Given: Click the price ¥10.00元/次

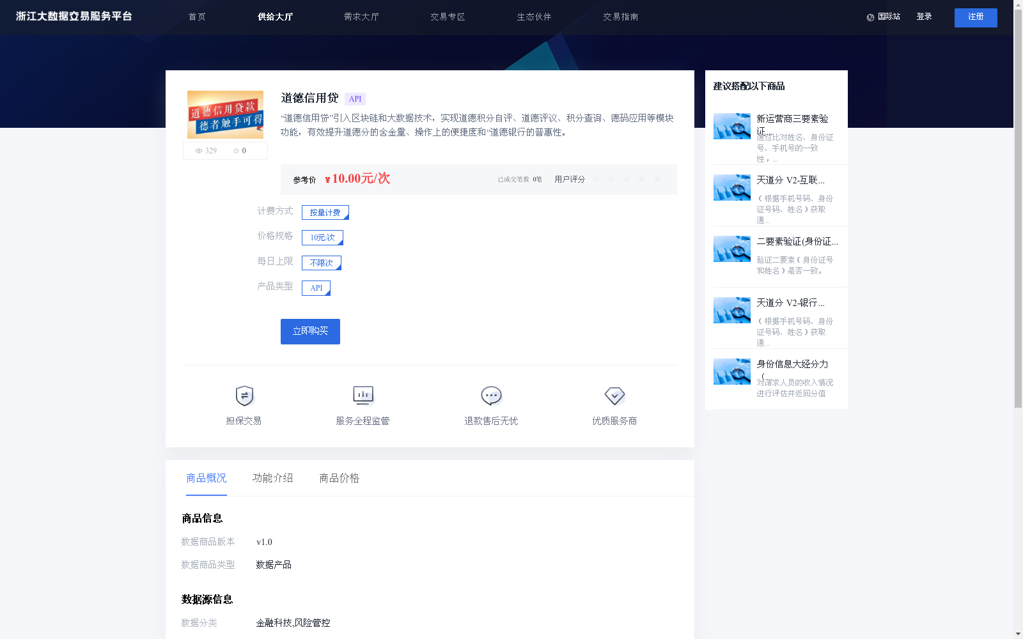Looking at the screenshot, I should pos(357,179).
